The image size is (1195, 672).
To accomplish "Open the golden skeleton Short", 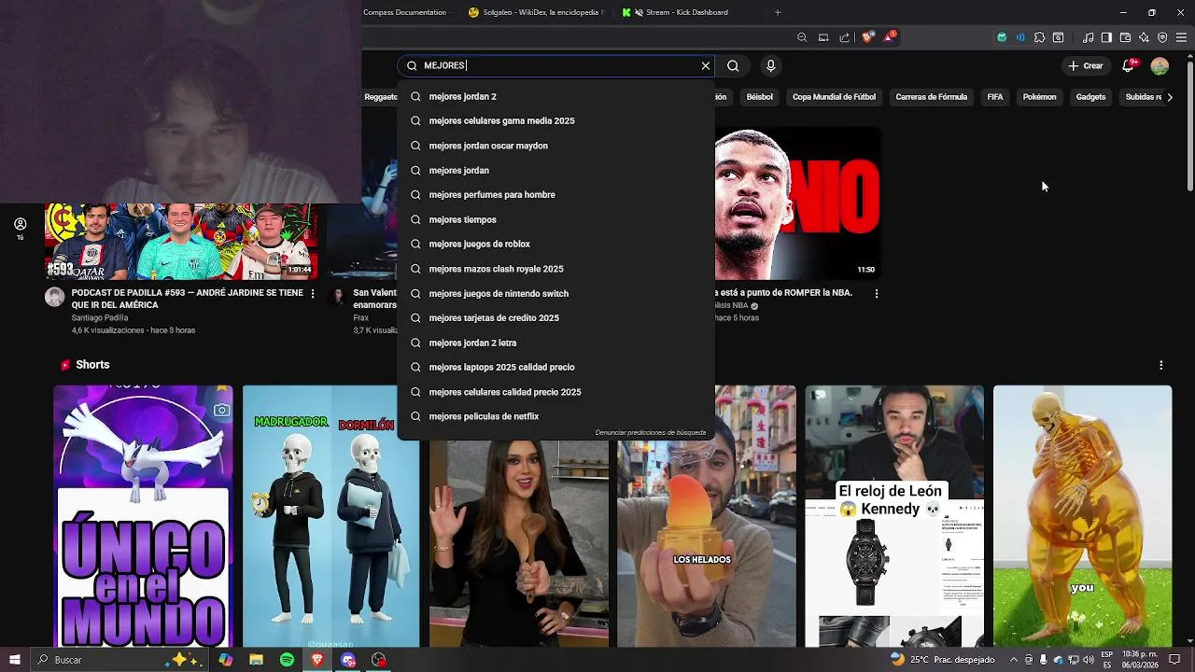I will (1082, 516).
